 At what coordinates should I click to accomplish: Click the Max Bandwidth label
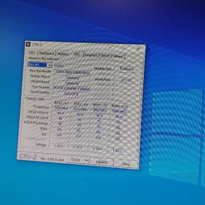tap(40, 71)
